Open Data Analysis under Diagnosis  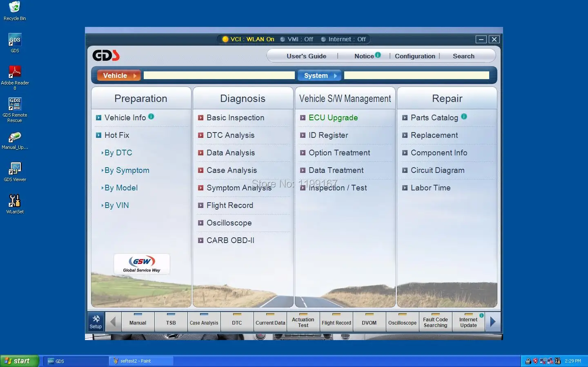point(231,153)
